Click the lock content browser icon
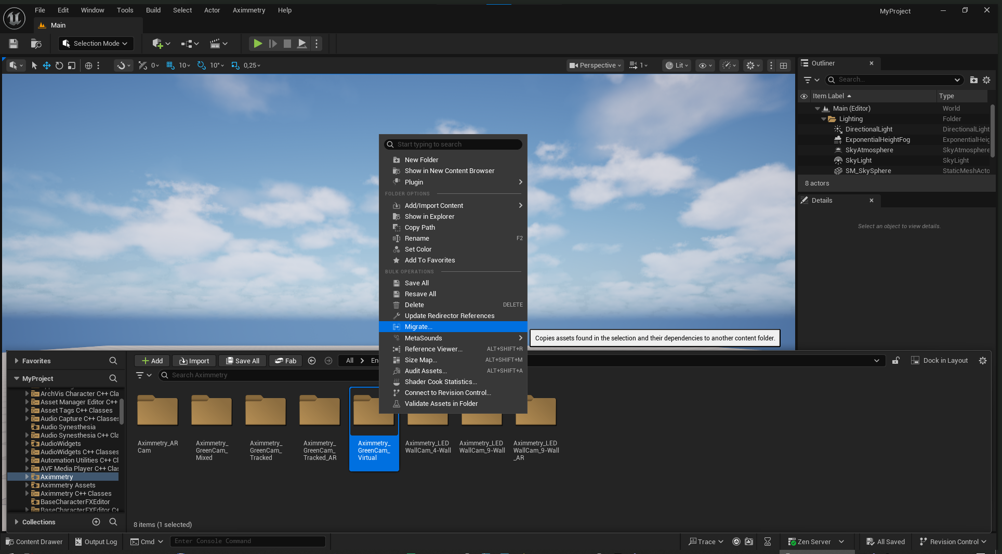Screen dimensions: 1002x554 pyautogui.click(x=896, y=361)
